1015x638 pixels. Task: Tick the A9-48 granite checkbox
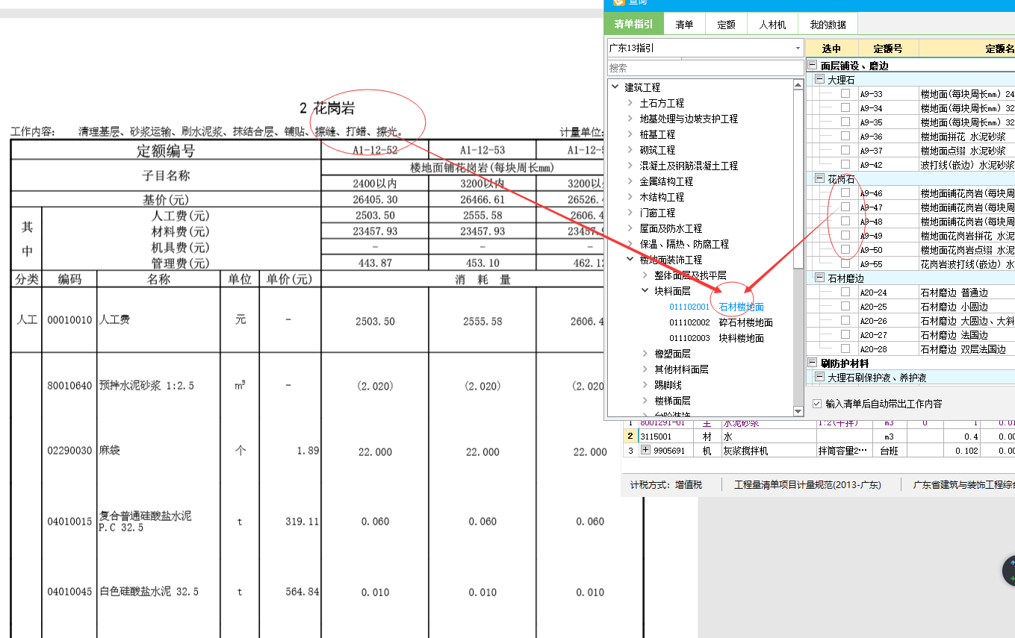(x=845, y=222)
